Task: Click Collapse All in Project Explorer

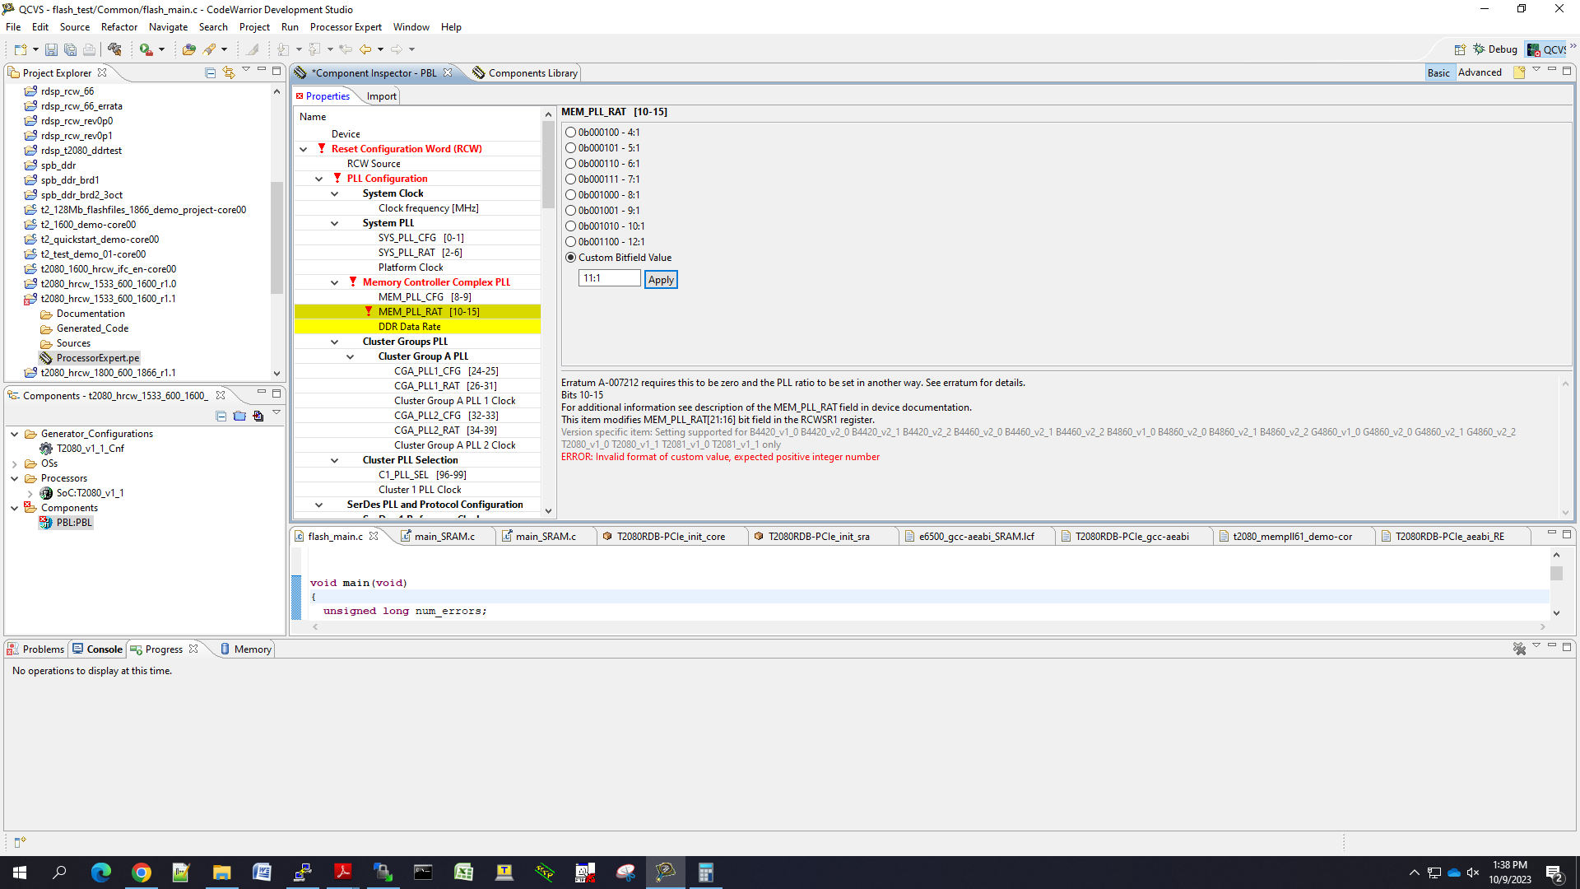Action: pos(210,72)
